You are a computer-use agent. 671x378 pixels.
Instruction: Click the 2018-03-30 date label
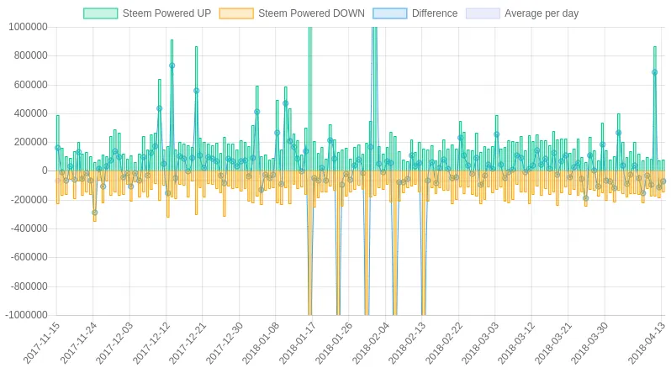(590, 343)
